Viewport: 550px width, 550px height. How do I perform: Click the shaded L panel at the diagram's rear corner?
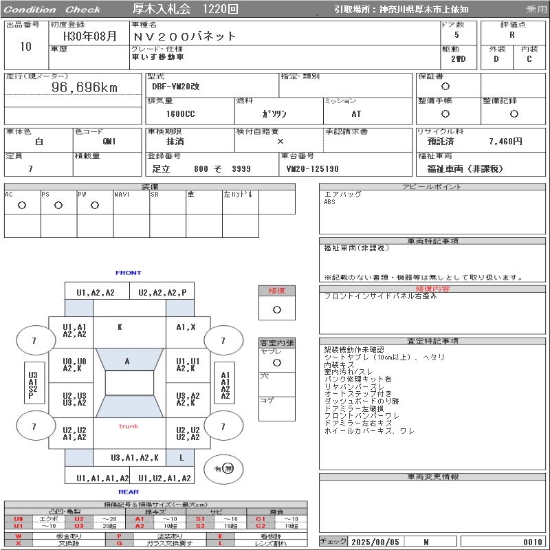click(181, 457)
